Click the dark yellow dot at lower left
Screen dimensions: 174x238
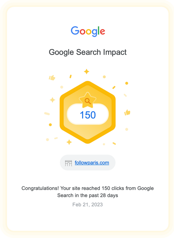pyautogui.click(x=50, y=125)
